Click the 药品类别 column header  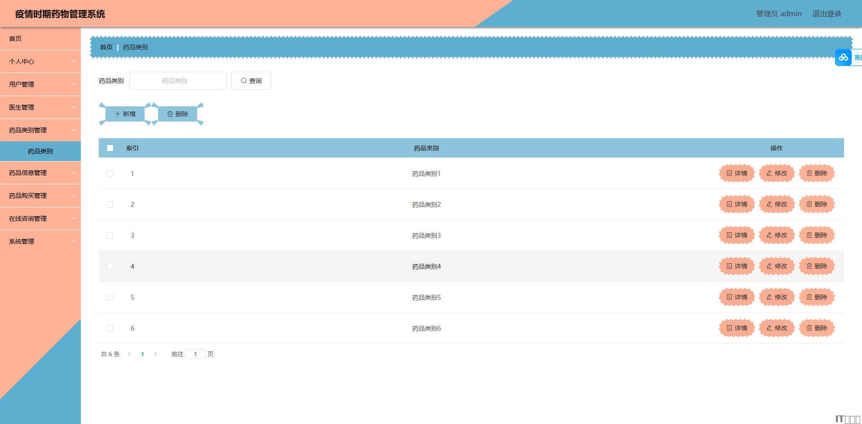coord(427,148)
